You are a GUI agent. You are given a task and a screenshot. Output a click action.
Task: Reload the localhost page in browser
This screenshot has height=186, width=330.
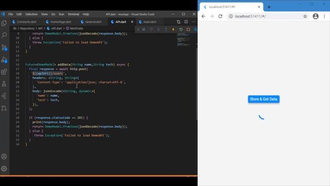click(x=220, y=16)
